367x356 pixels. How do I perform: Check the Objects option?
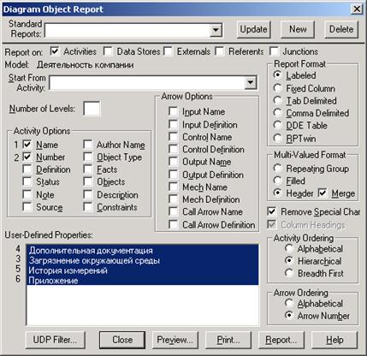[x=88, y=181]
